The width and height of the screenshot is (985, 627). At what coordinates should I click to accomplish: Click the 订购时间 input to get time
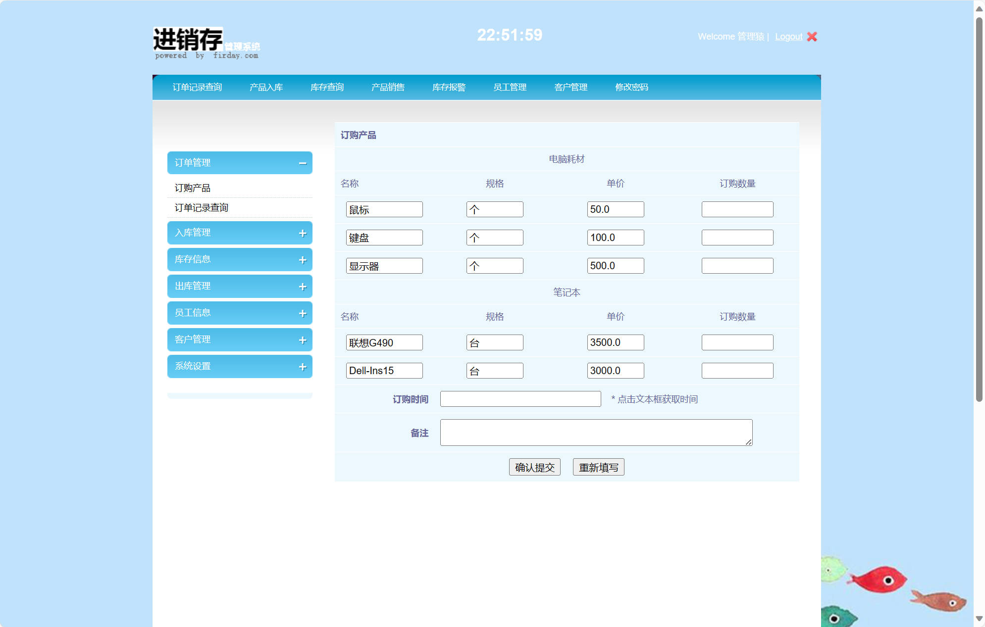(520, 399)
